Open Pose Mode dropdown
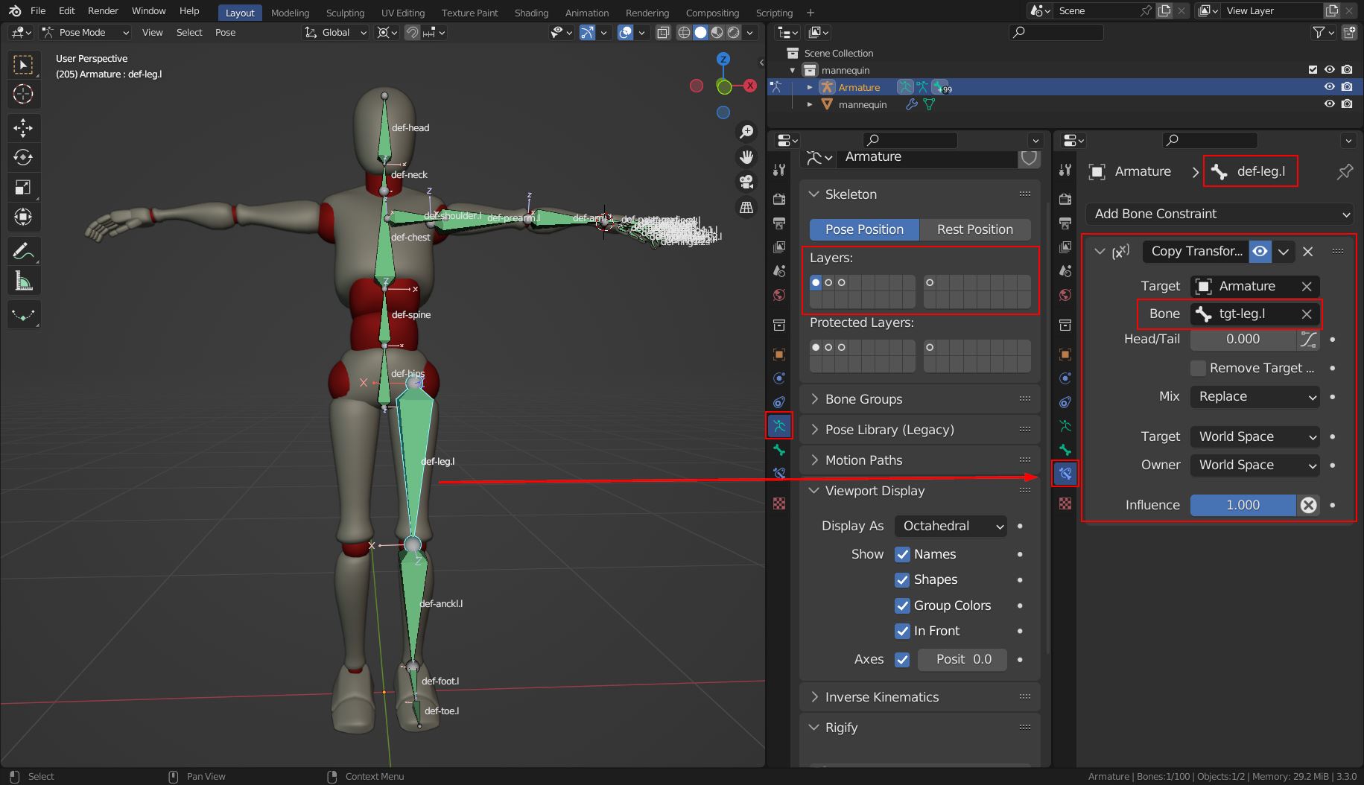This screenshot has height=785, width=1364. click(86, 32)
